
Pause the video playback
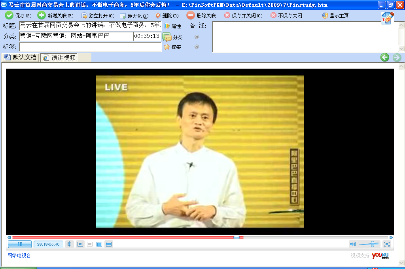click(19, 244)
